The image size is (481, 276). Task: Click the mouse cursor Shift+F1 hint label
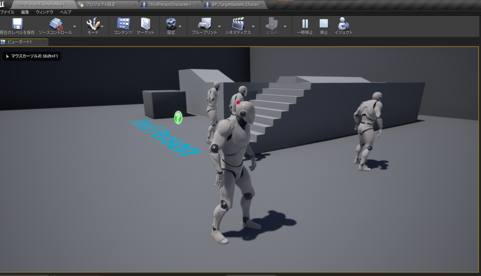[x=32, y=56]
